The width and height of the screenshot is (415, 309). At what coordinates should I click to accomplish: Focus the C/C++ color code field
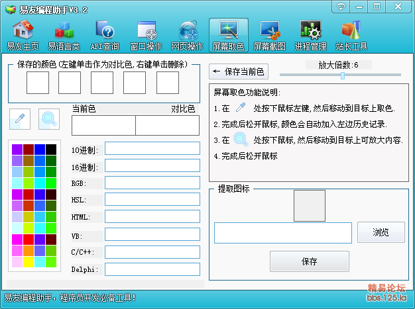click(x=152, y=252)
